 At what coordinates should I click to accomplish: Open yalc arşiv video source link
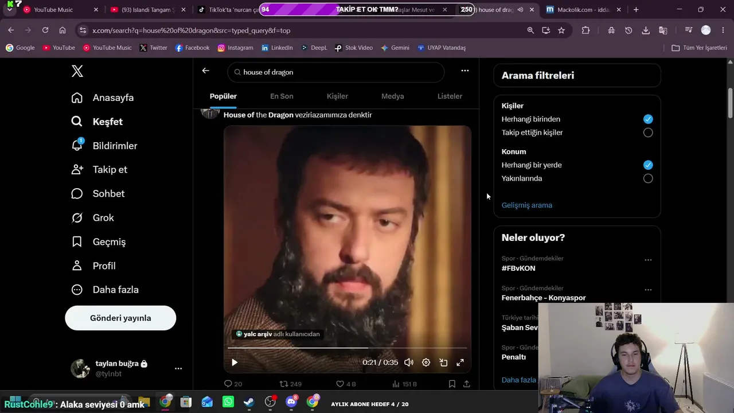point(278,334)
